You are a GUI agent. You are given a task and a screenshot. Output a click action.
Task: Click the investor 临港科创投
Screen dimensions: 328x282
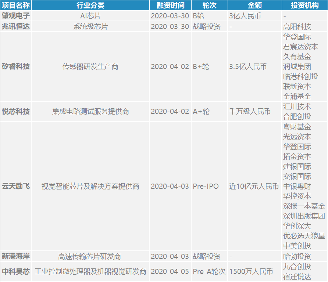coord(300,76)
